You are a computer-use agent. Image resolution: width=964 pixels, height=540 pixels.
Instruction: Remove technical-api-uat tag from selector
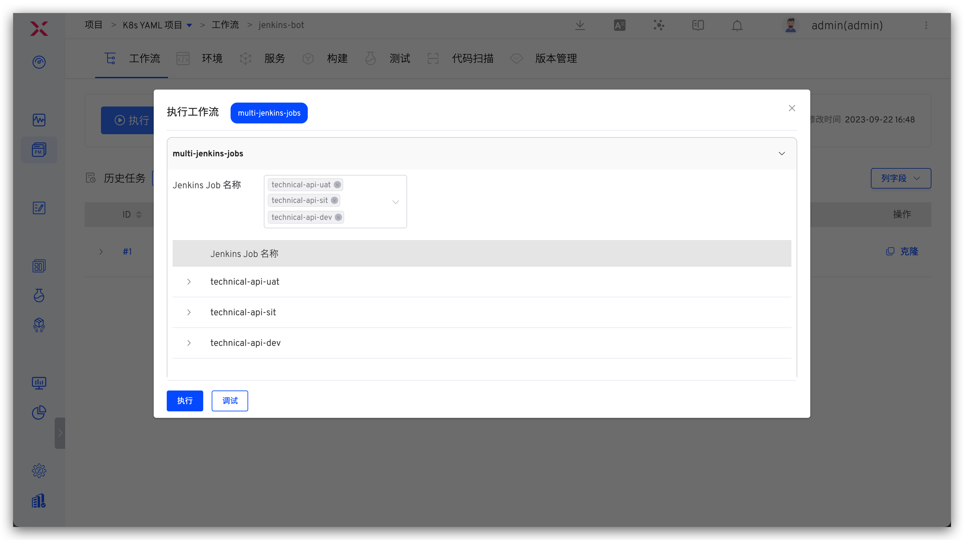pos(337,184)
